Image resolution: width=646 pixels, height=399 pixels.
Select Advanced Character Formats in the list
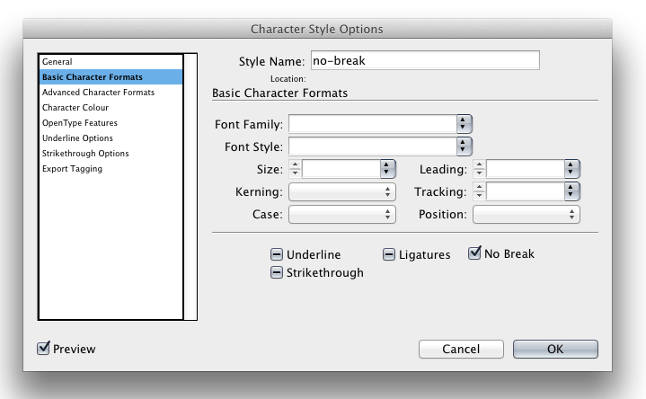pyautogui.click(x=98, y=93)
